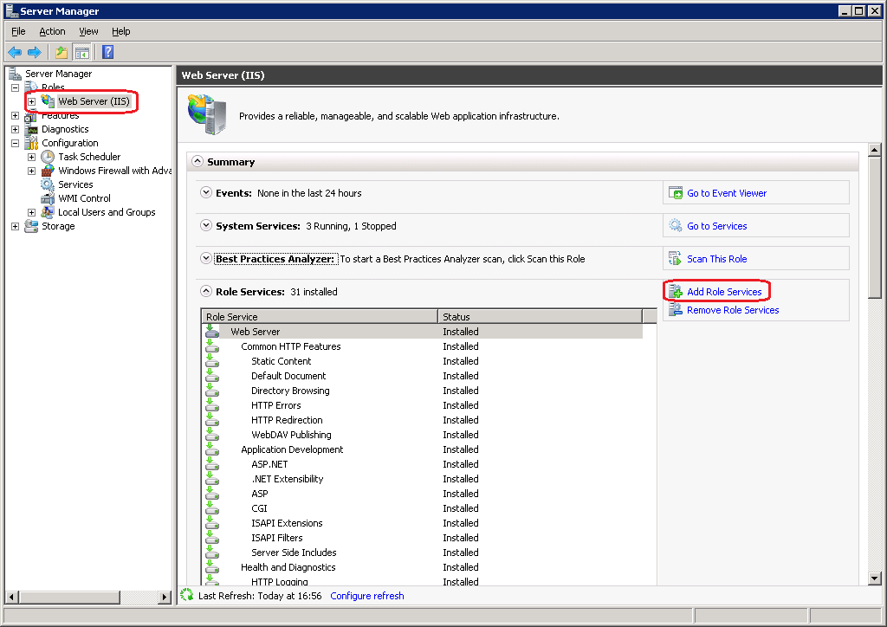Click the Show/Hide Console Tree toolbar icon
This screenshot has height=627, width=887.
pyautogui.click(x=81, y=52)
